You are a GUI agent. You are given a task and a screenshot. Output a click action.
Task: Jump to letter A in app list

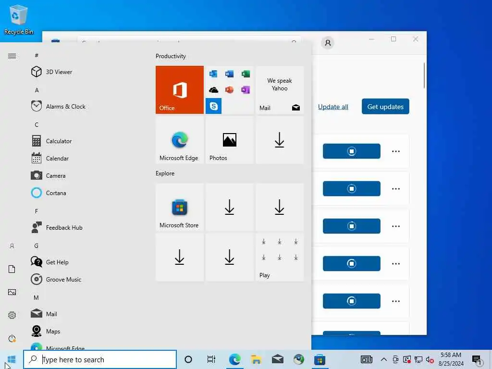coord(37,90)
